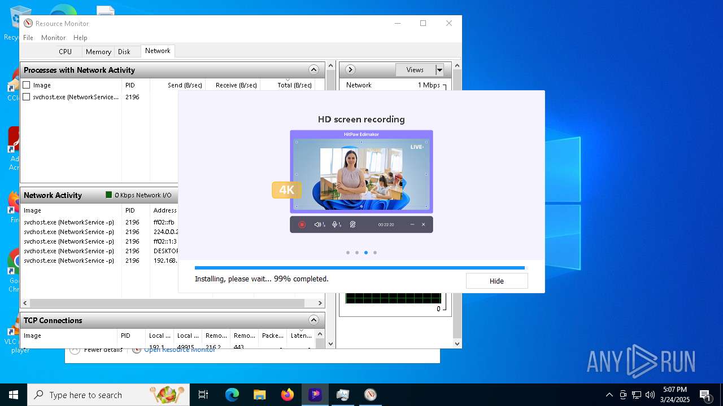Open File Explorer from the taskbar
Viewport: 723px width, 406px height.
(259, 395)
